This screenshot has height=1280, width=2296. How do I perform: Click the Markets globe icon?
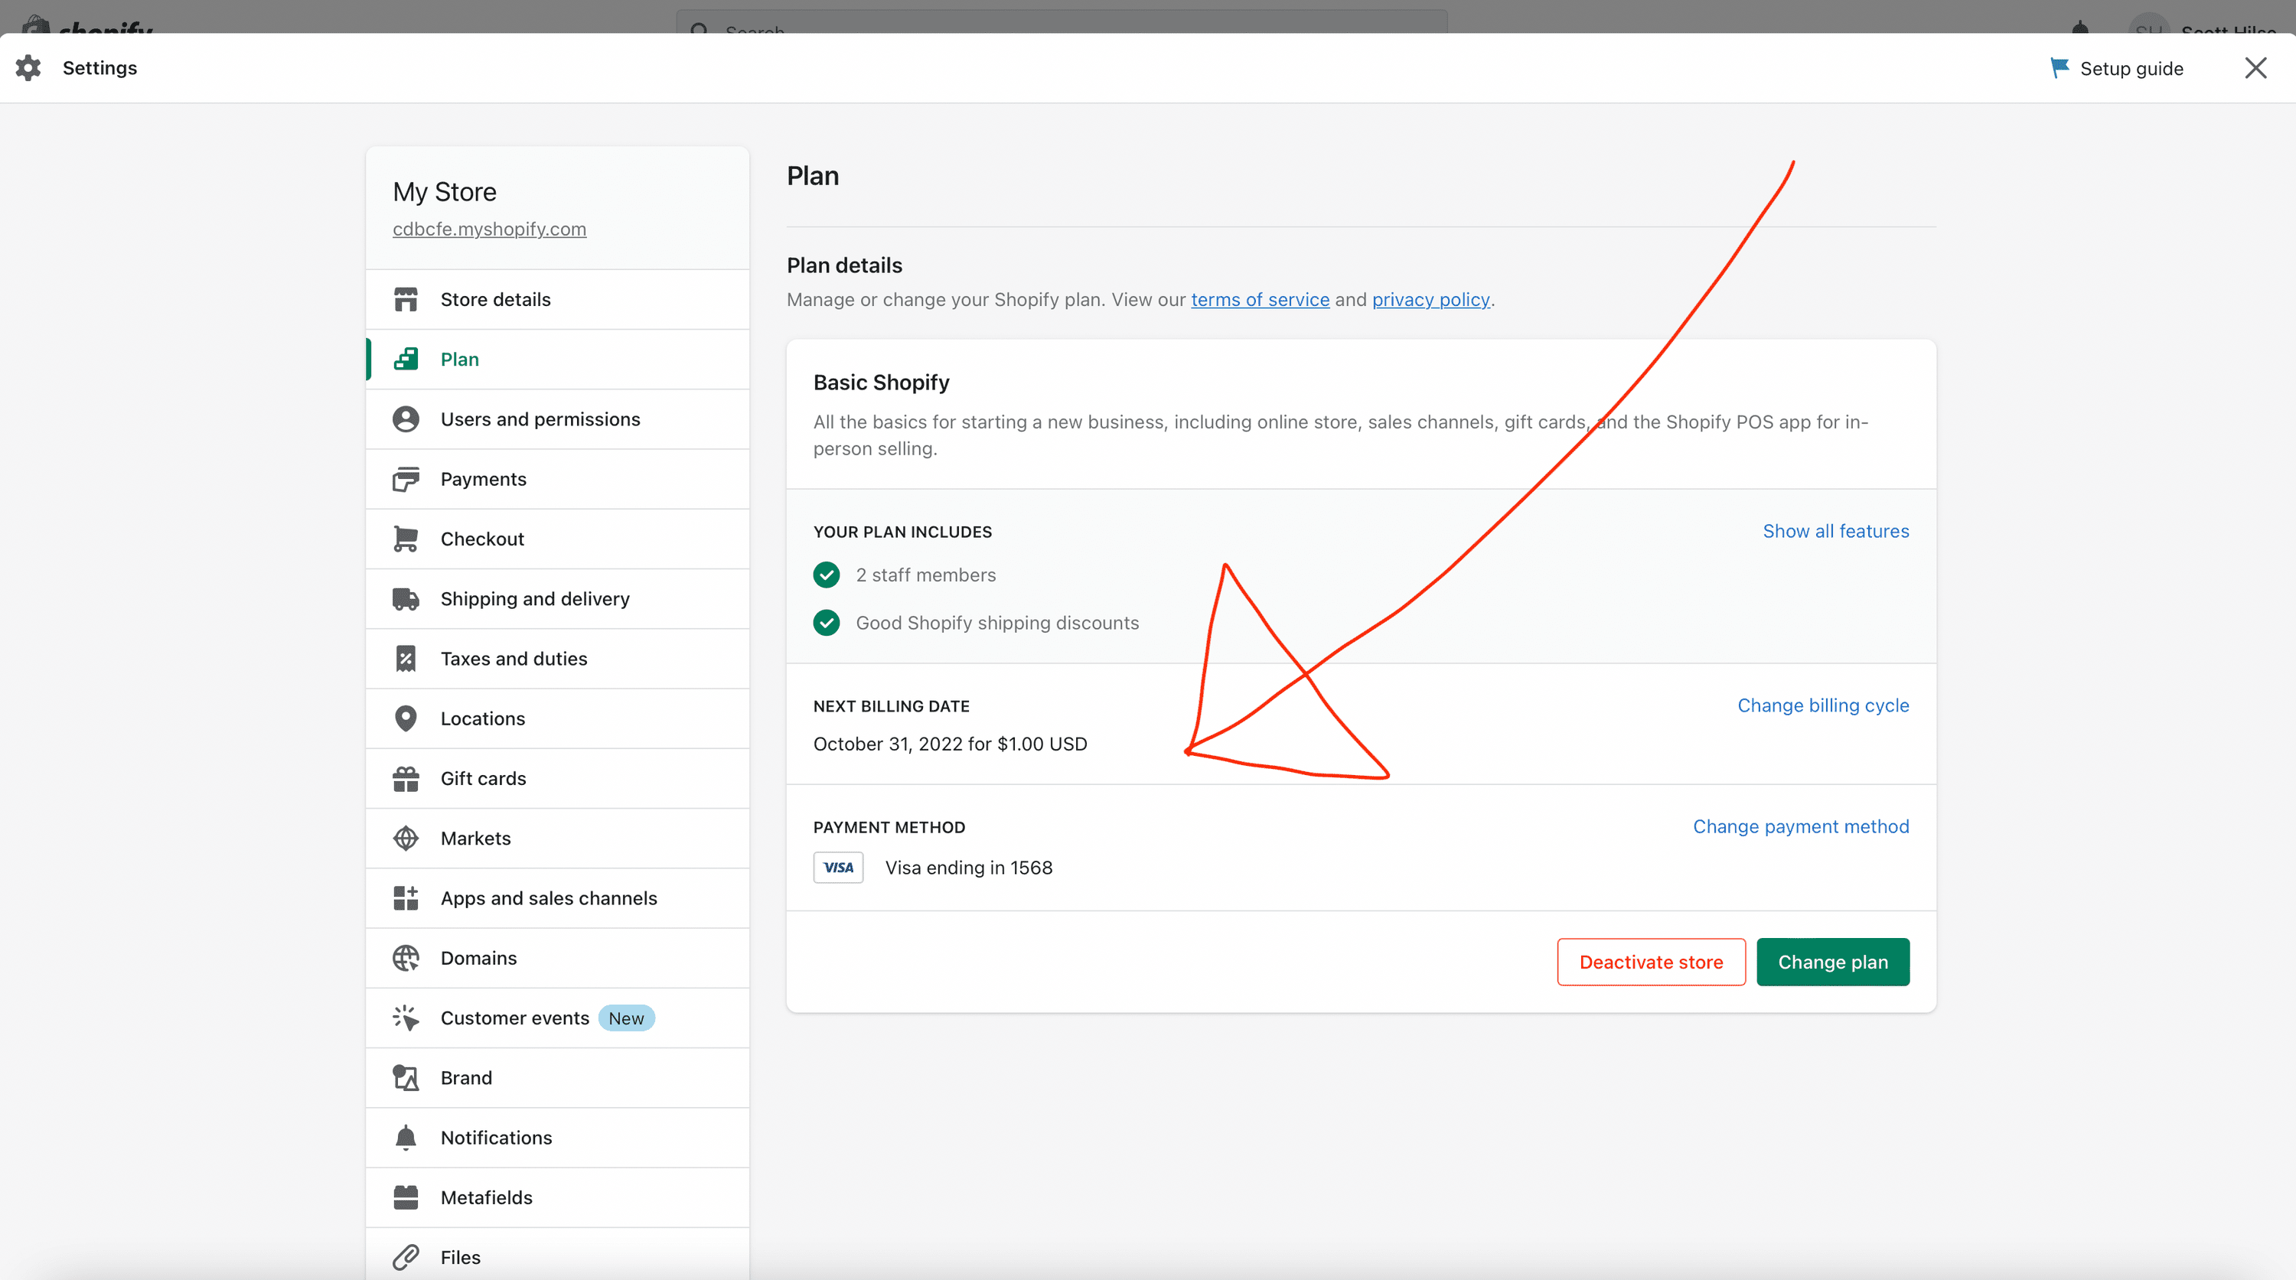406,839
